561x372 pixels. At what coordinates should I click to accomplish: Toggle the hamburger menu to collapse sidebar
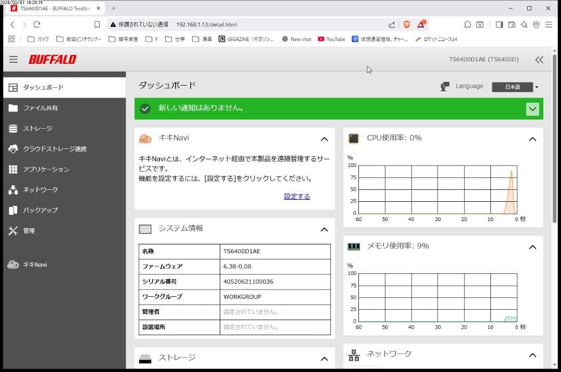click(14, 59)
